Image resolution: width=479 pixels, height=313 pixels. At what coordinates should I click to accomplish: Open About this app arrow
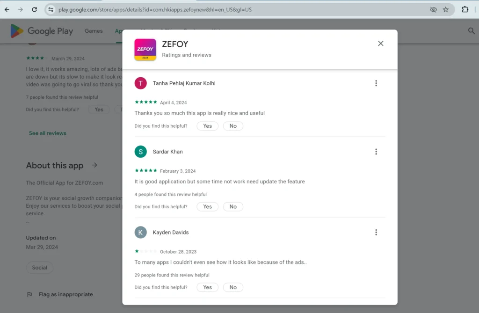pos(94,165)
